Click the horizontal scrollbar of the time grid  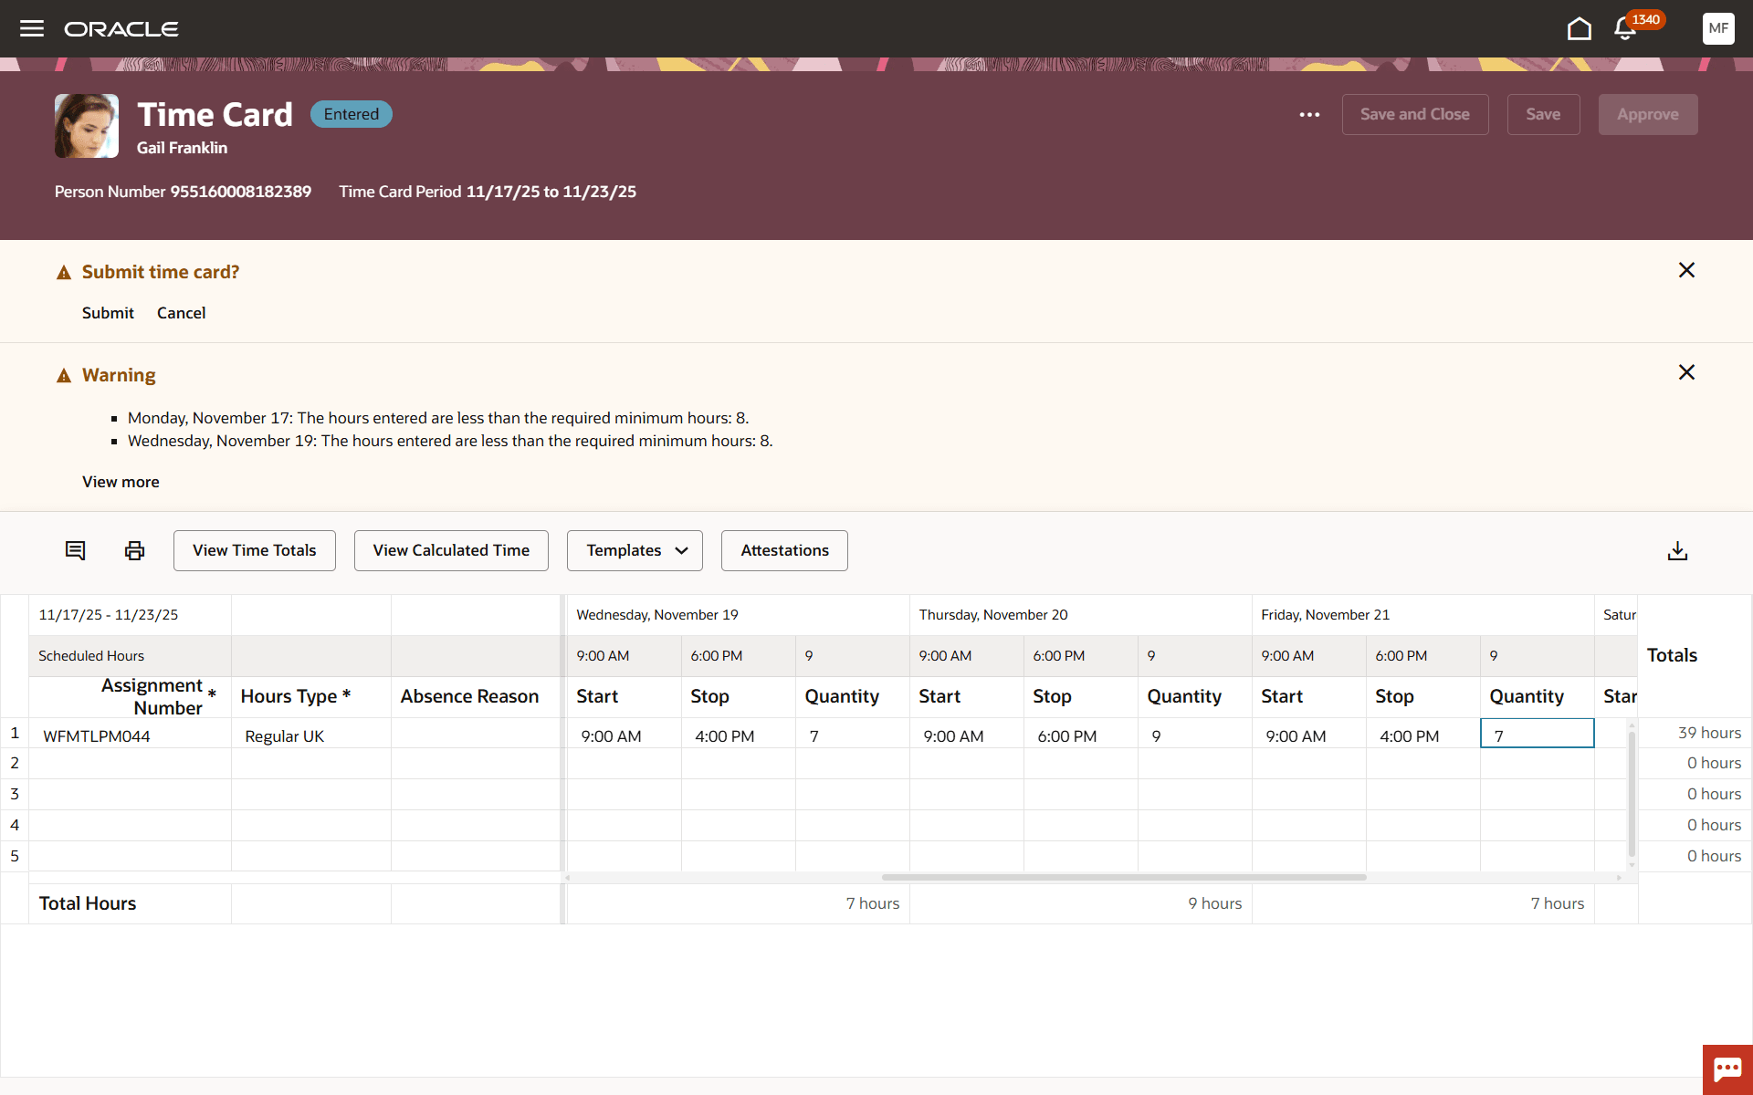pyautogui.click(x=1123, y=878)
